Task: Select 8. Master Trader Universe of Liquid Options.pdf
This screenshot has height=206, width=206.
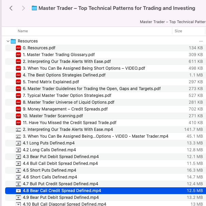Action: click(x=68, y=102)
